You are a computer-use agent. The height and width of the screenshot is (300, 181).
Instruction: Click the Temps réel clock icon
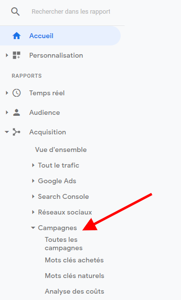17,93
